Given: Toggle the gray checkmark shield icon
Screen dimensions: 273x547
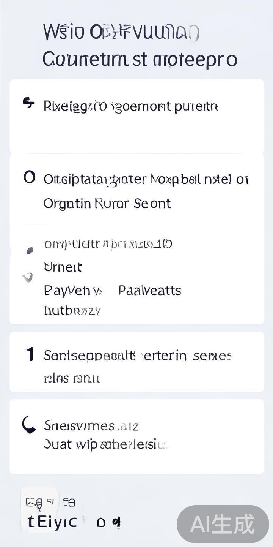Looking at the screenshot, I should click(x=28, y=278).
